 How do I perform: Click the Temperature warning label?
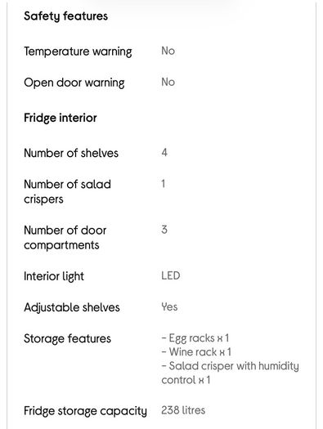[78, 51]
